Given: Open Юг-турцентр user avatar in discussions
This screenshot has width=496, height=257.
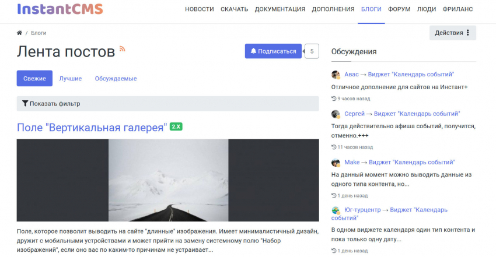Looking at the screenshot, I should 336,210.
